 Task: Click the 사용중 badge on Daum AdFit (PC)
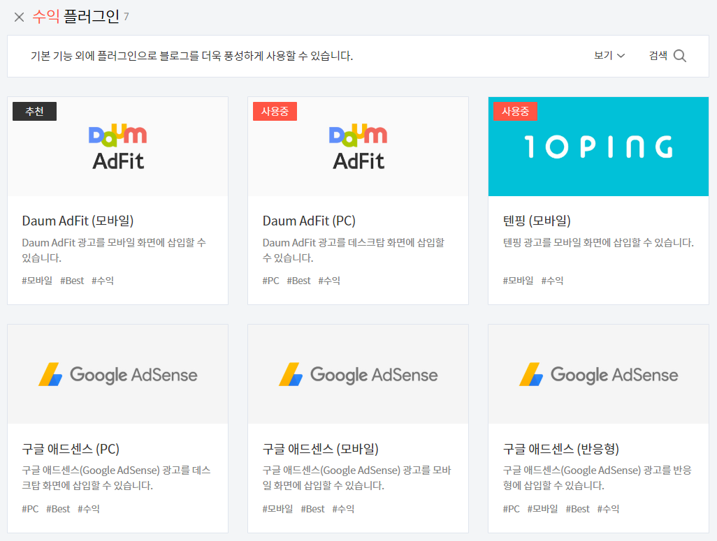275,112
